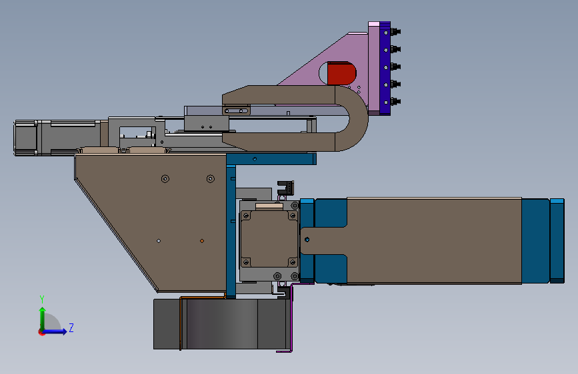Click the green Y axis arrow of triad
The width and height of the screenshot is (578, 374).
tap(43, 318)
